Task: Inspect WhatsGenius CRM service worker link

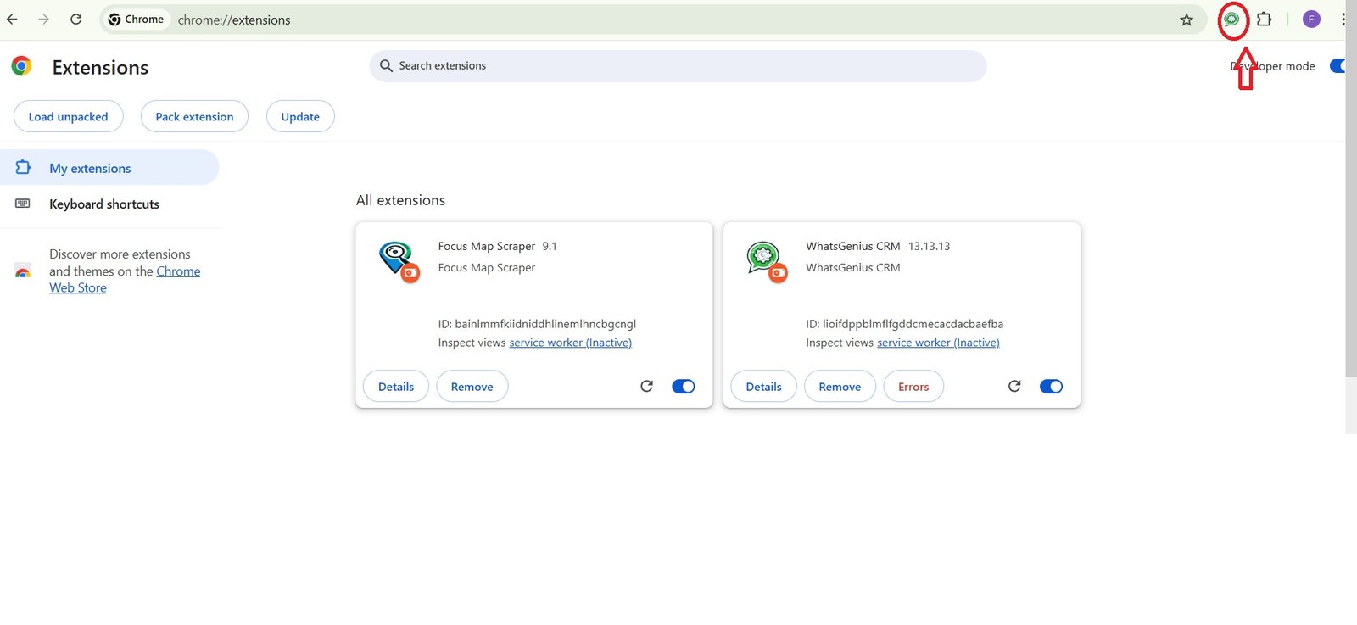Action: (x=938, y=343)
